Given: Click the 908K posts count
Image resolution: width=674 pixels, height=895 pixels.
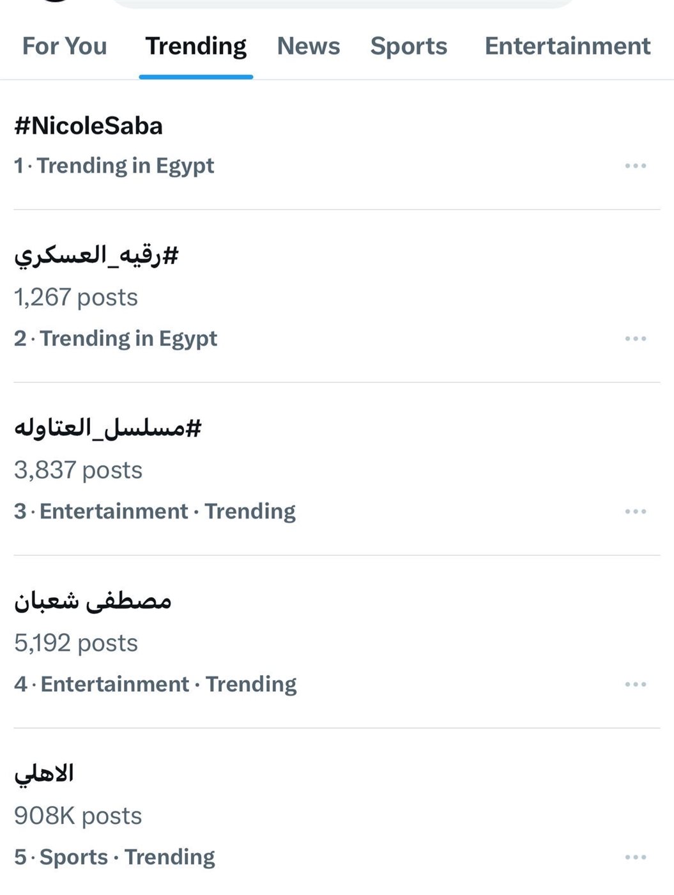Looking at the screenshot, I should 78,816.
